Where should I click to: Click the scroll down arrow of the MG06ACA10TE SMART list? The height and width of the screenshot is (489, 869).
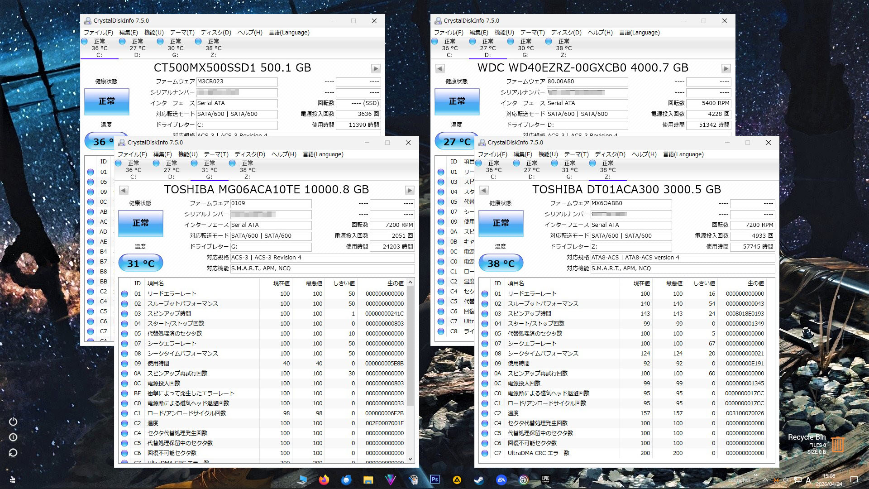411,459
